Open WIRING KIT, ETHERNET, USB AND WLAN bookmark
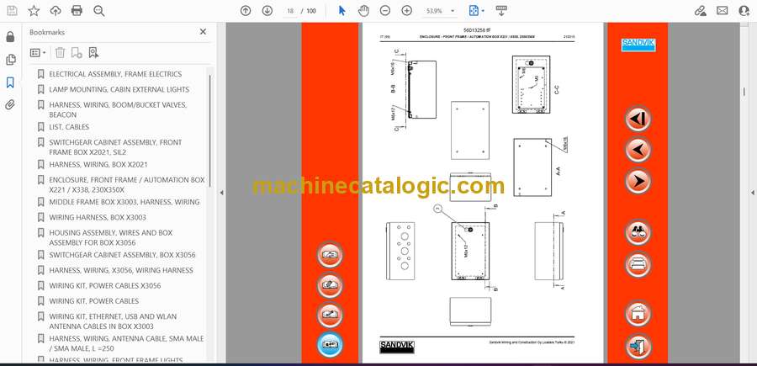 pyautogui.click(x=113, y=321)
